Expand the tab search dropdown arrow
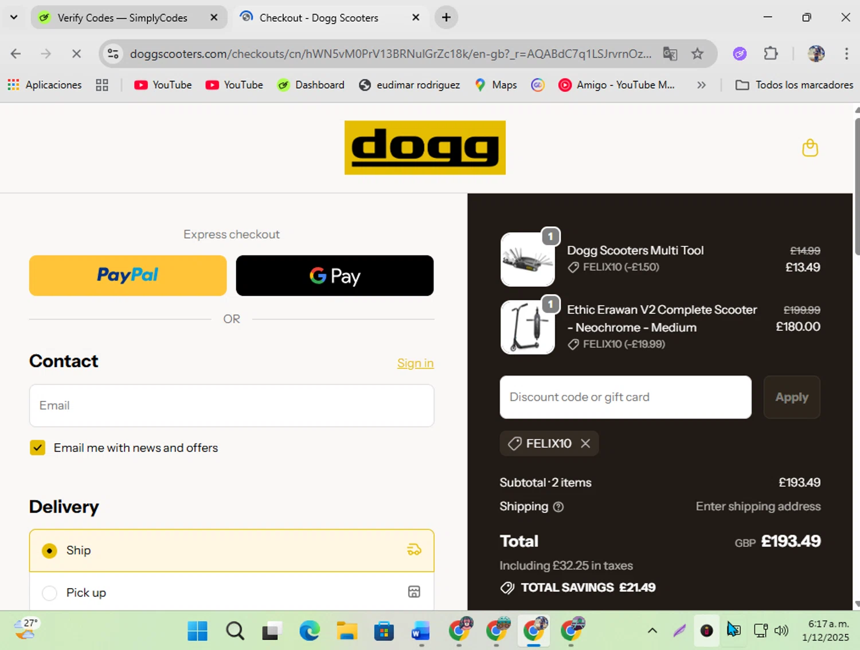The width and height of the screenshot is (860, 650). coord(14,17)
